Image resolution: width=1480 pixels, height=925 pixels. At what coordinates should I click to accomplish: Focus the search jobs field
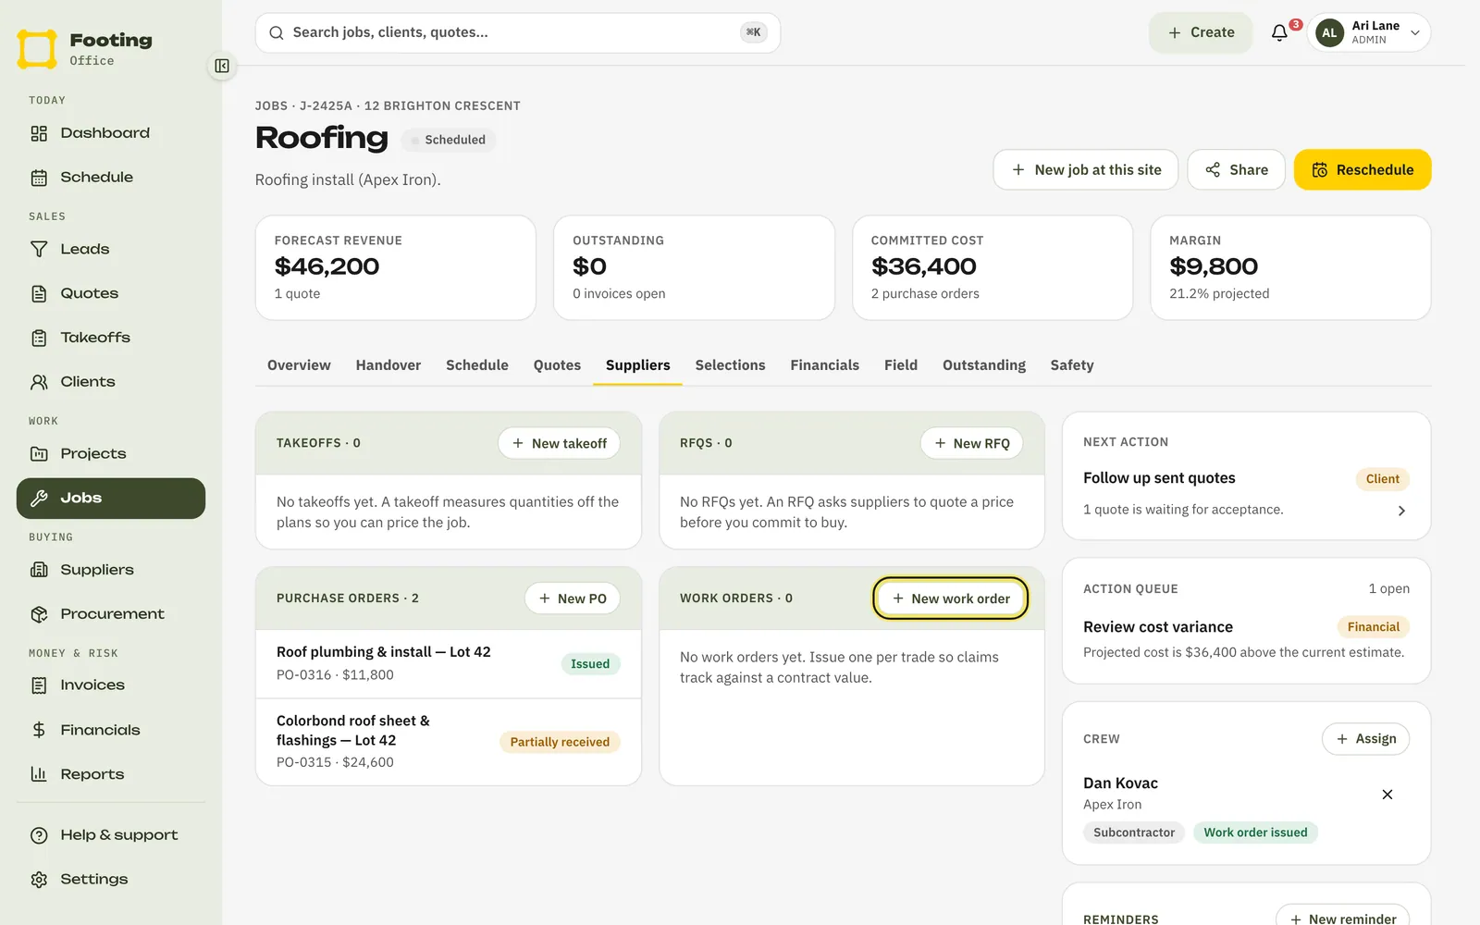click(518, 32)
